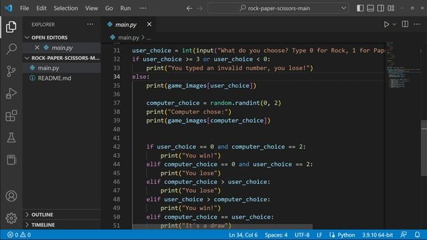Open the Accounts menu icon

[11, 196]
